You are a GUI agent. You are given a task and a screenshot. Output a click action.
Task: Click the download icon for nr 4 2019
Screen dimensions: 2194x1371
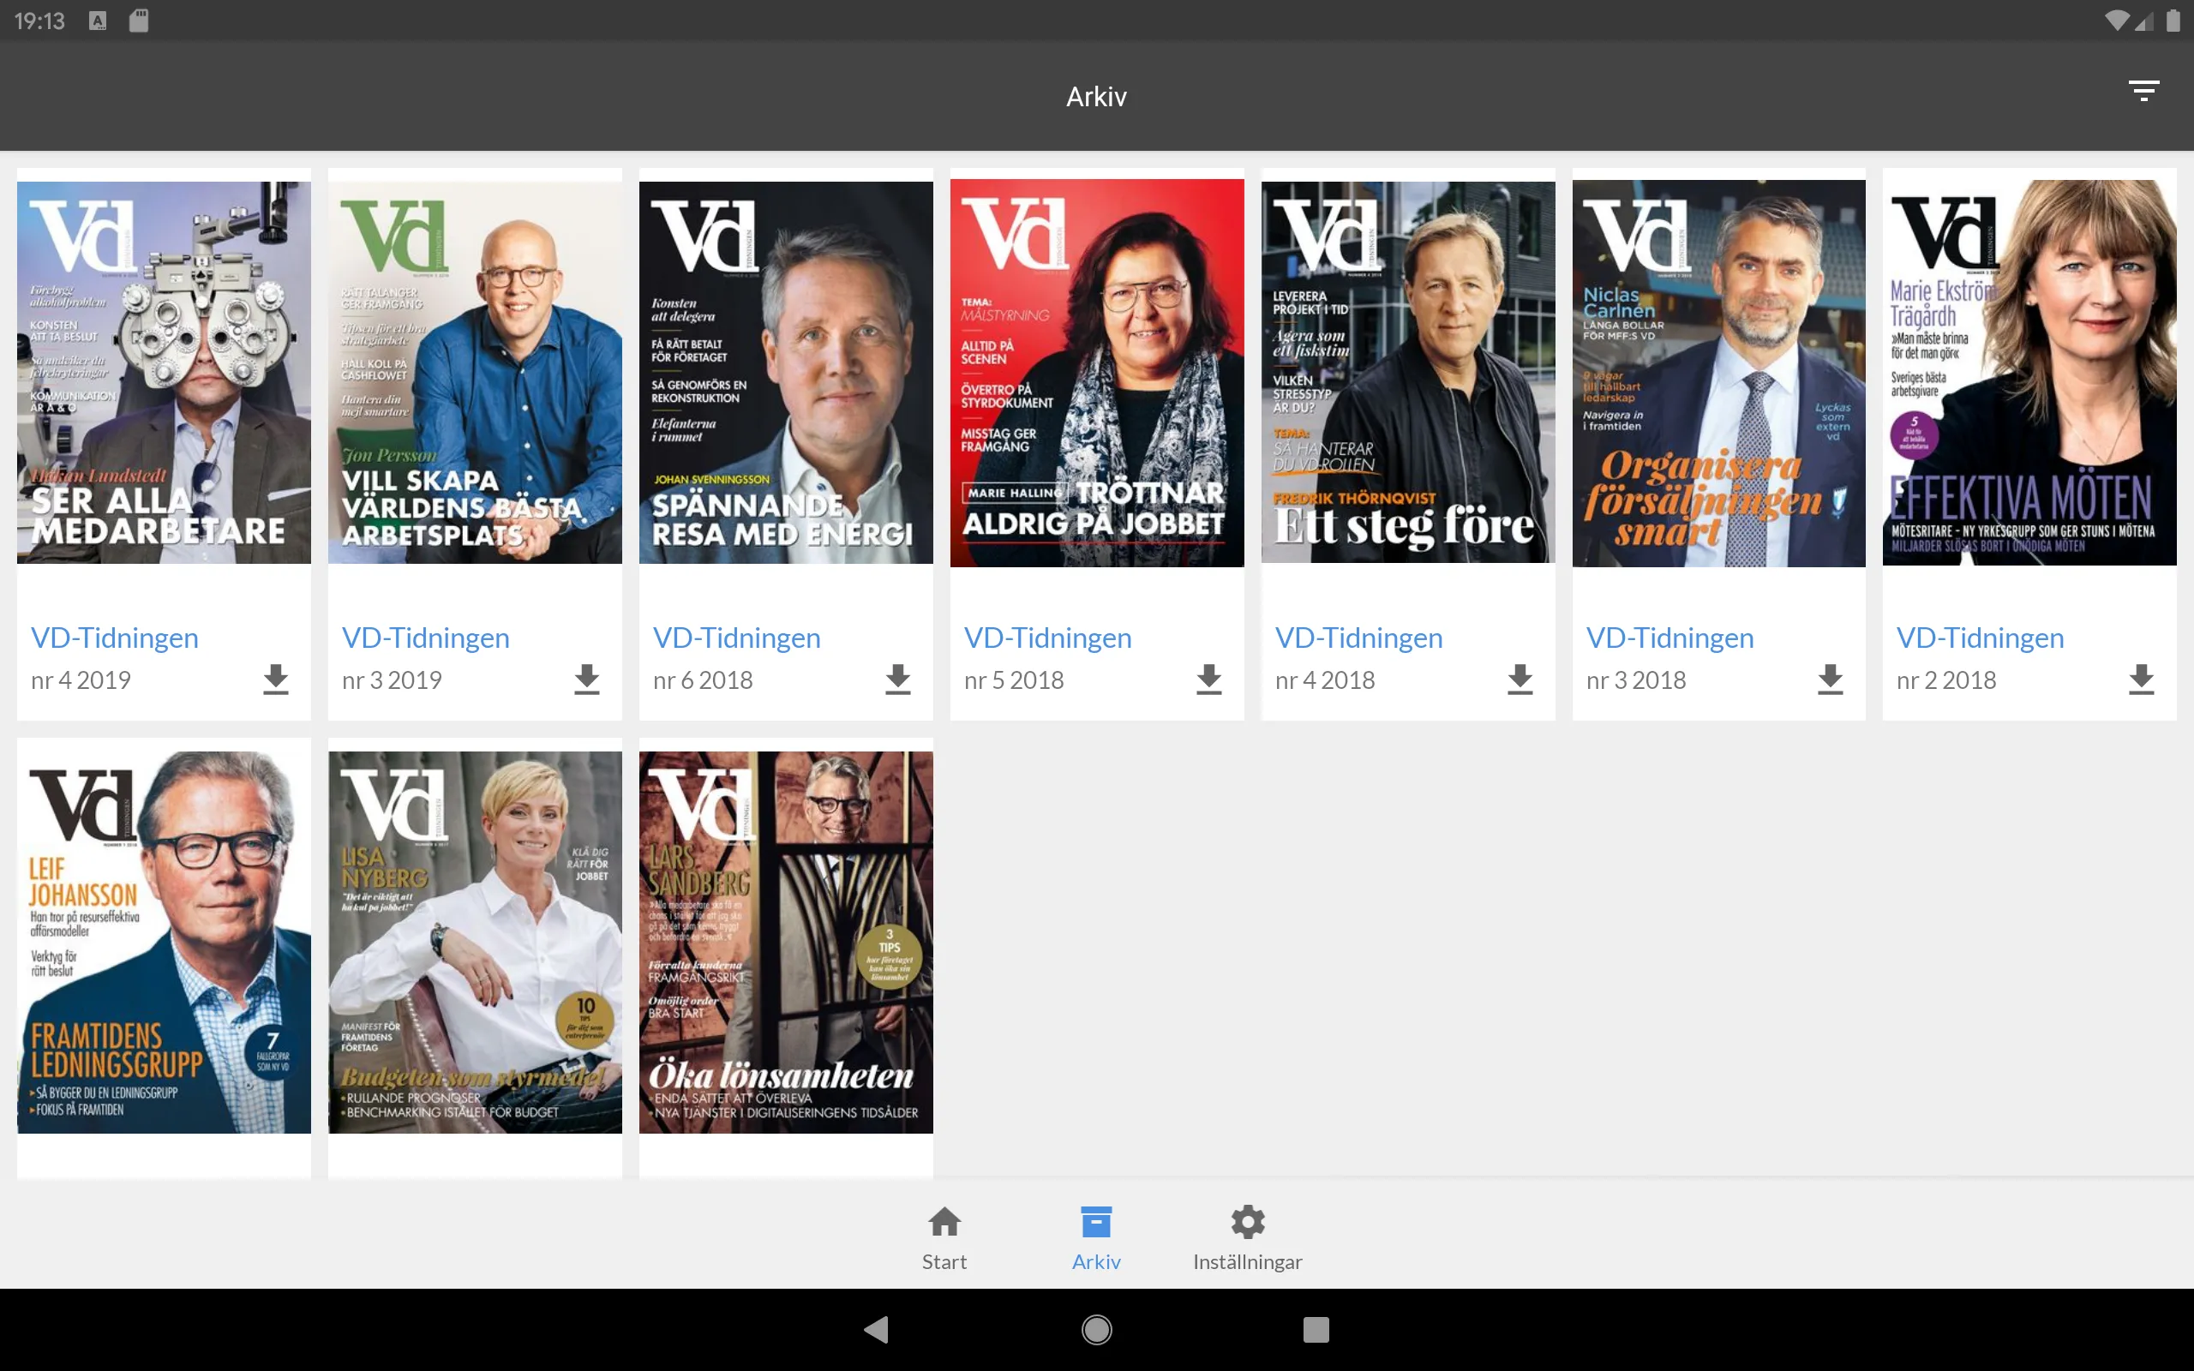pyautogui.click(x=275, y=680)
